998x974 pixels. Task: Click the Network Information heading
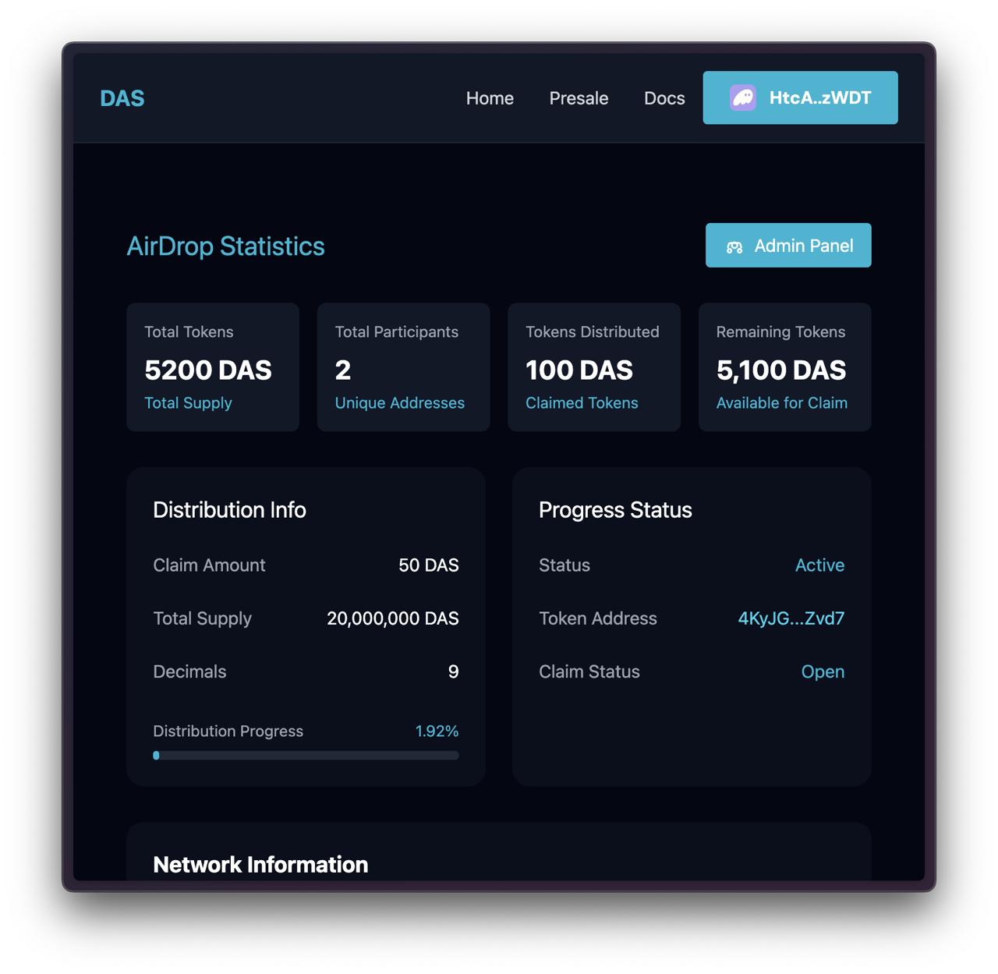pyautogui.click(x=260, y=864)
